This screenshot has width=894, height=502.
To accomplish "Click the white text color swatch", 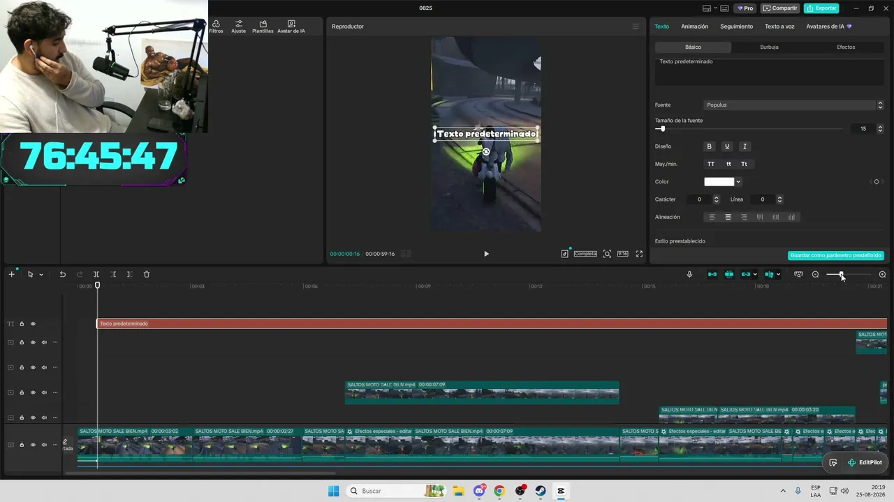I will coord(719,182).
